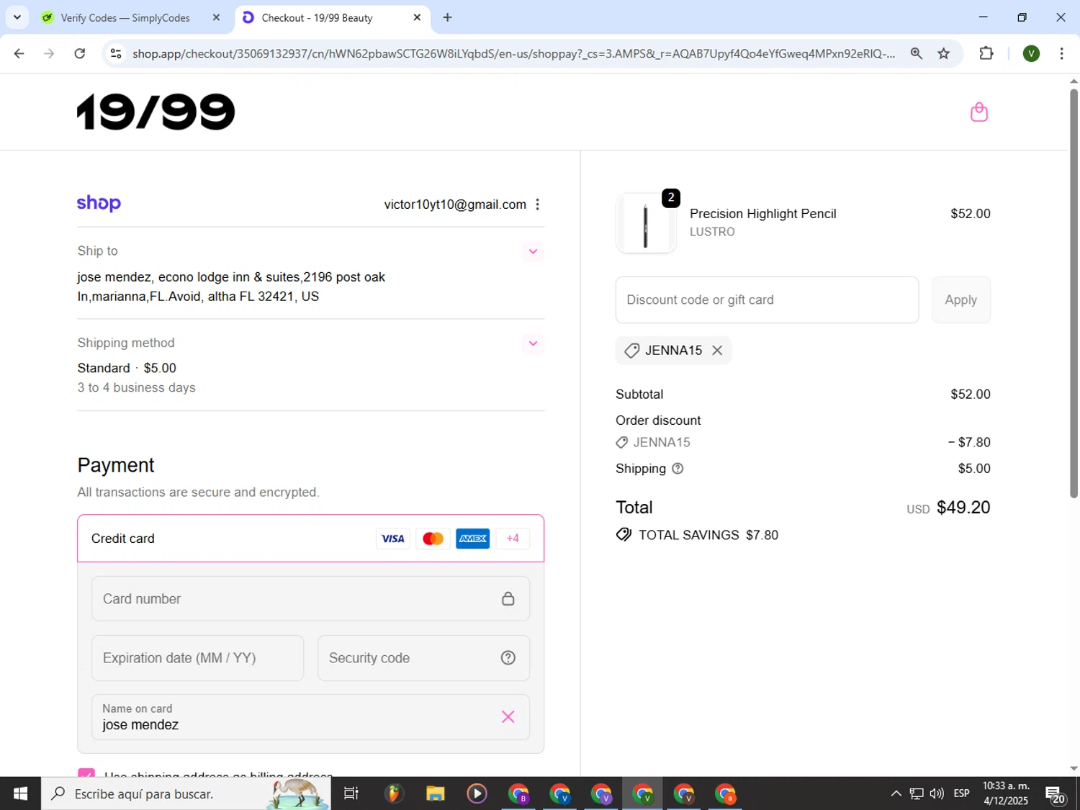1080x810 pixels.
Task: Click the page vertical scrollbar
Action: pyautogui.click(x=1074, y=293)
